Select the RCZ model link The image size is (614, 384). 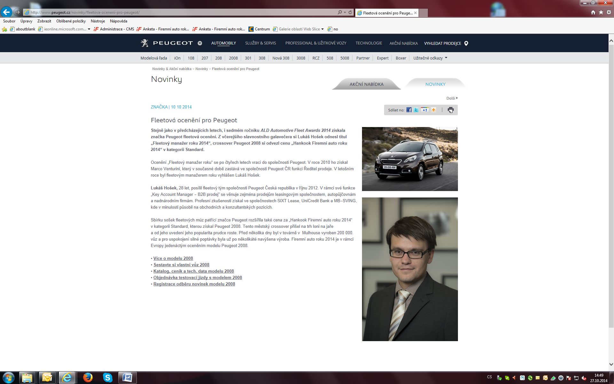point(316,58)
